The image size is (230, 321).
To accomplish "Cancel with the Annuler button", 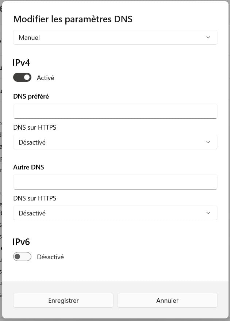I will (167, 301).
